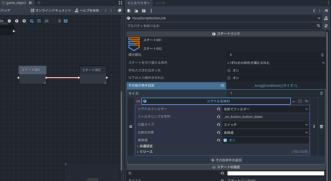Click the minimap icon right of snap distance
The width and height of the screenshot is (331, 181).
66,21
